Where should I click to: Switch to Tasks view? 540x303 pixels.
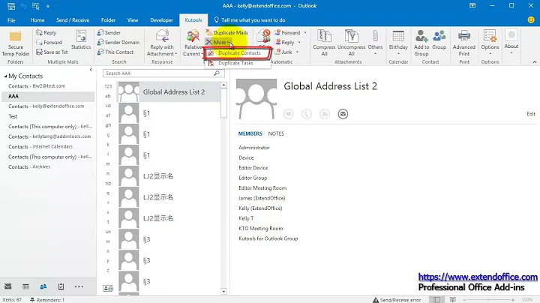[x=61, y=286]
